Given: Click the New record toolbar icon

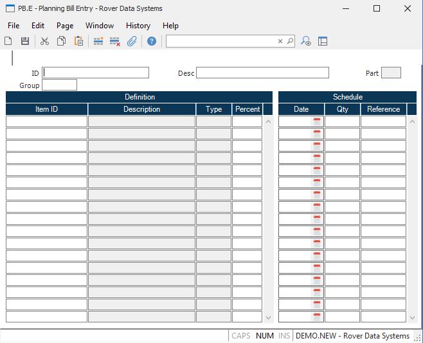Looking at the screenshot, I should point(8,41).
